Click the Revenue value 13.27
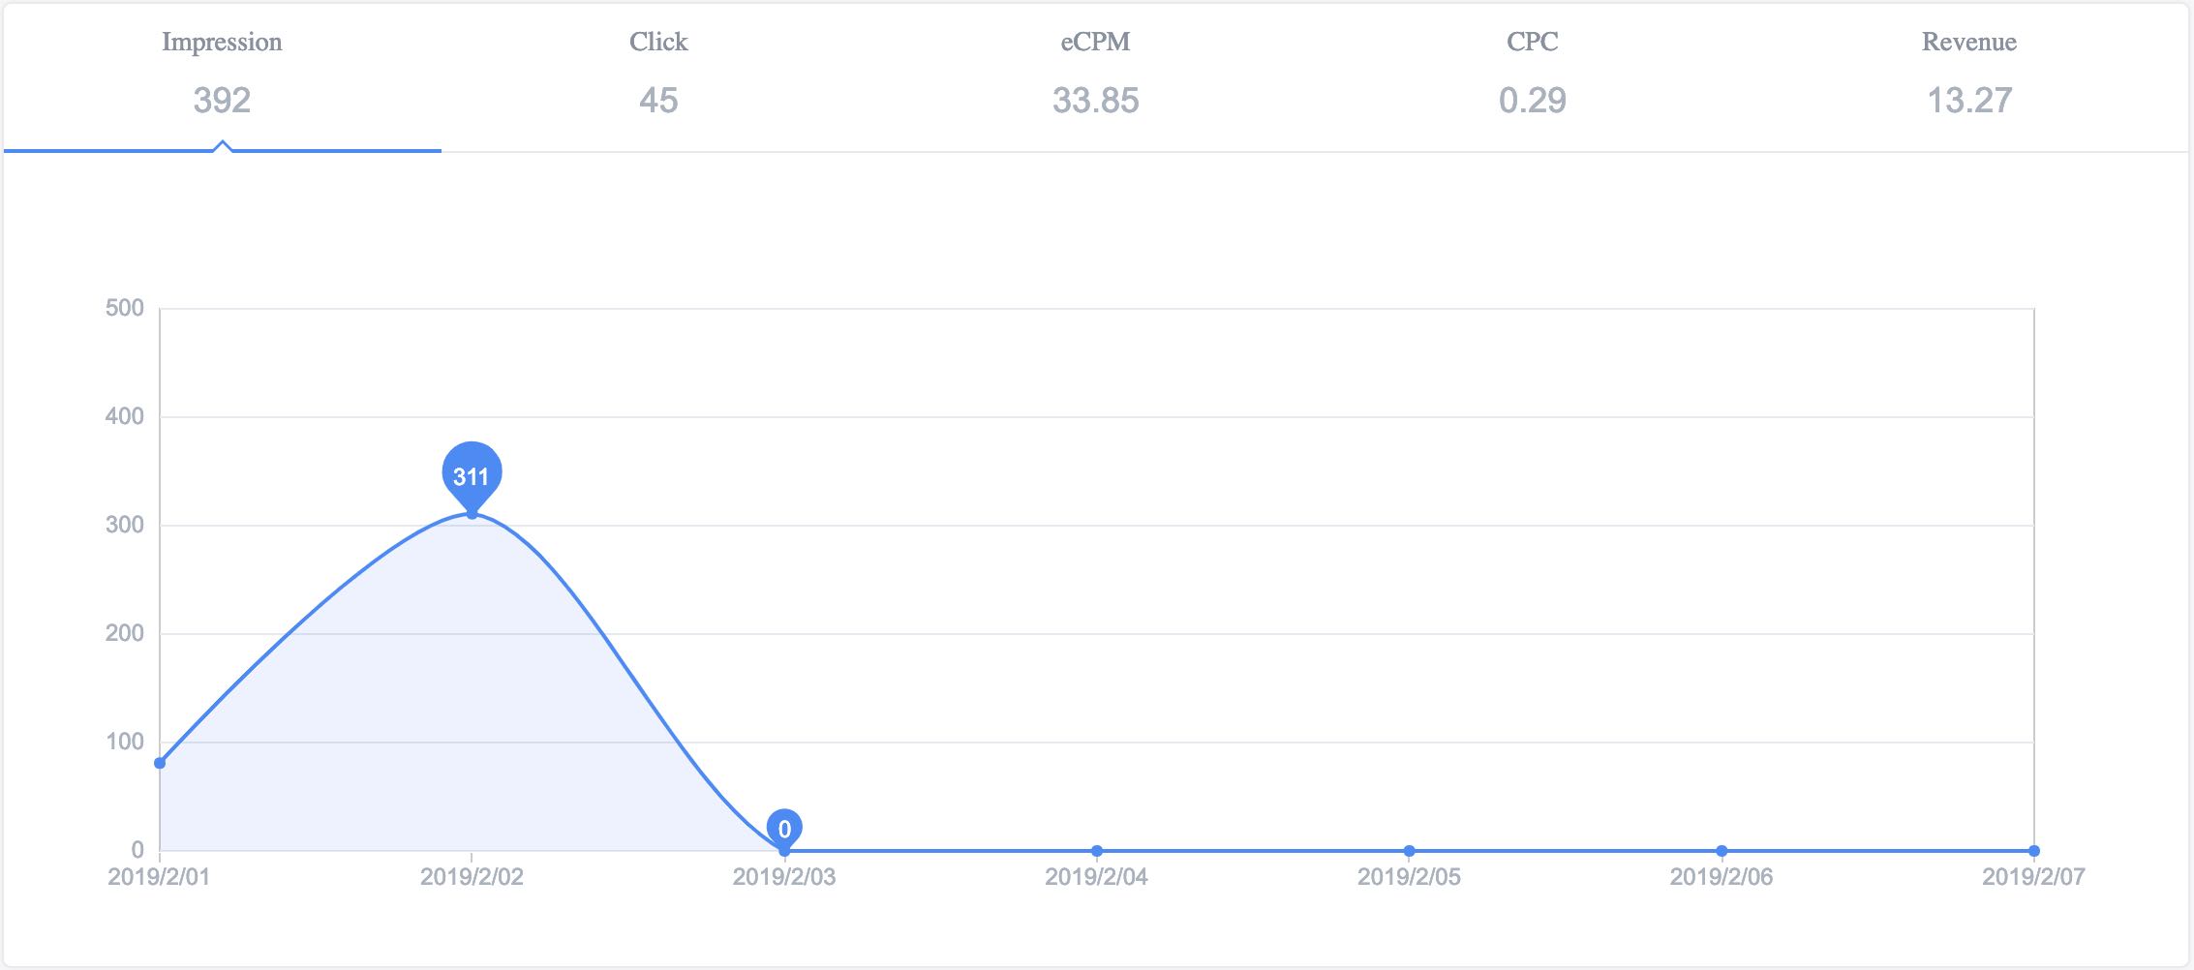Viewport: 2194px width, 970px height. 1969,101
